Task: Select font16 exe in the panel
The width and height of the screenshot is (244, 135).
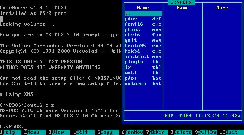Action: (x=143, y=24)
